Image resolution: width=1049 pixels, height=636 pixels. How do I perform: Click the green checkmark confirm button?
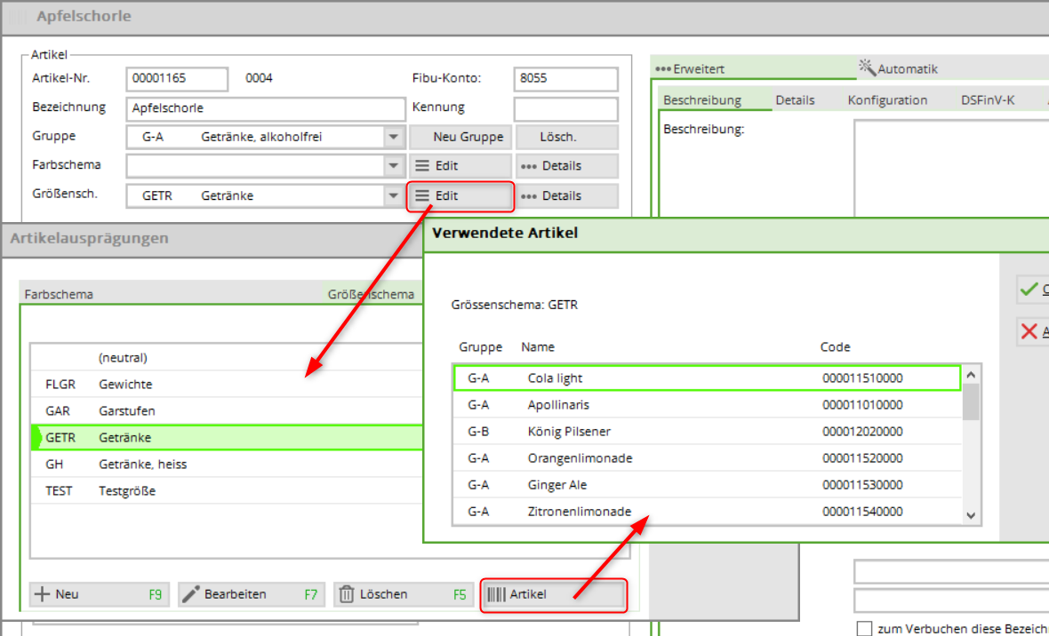coord(1031,290)
